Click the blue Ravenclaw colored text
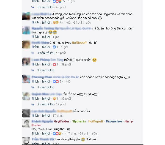This screenshot has width=165, height=145. [114, 121]
